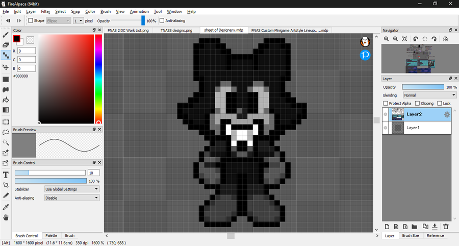The height and width of the screenshot is (246, 459).
Task: Reset canvas rotation in Navigator
Action: pos(425,39)
